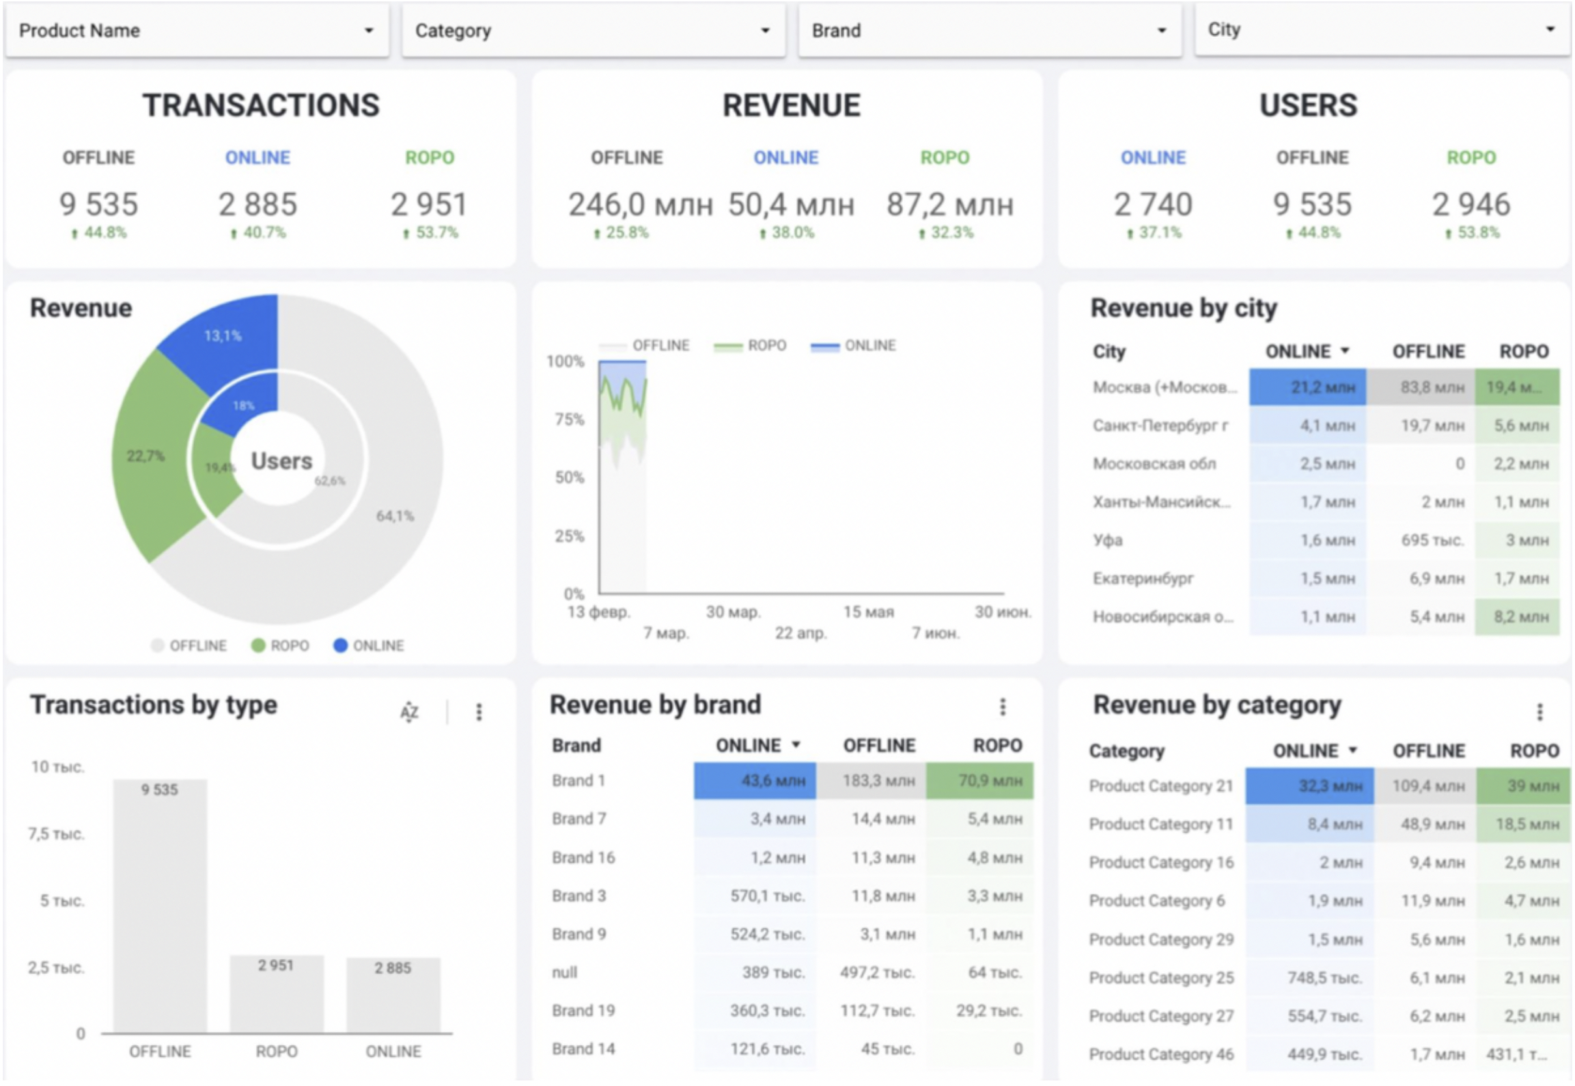
Task: Open the three-dot menu for Revenue by brand
Action: click(1003, 707)
